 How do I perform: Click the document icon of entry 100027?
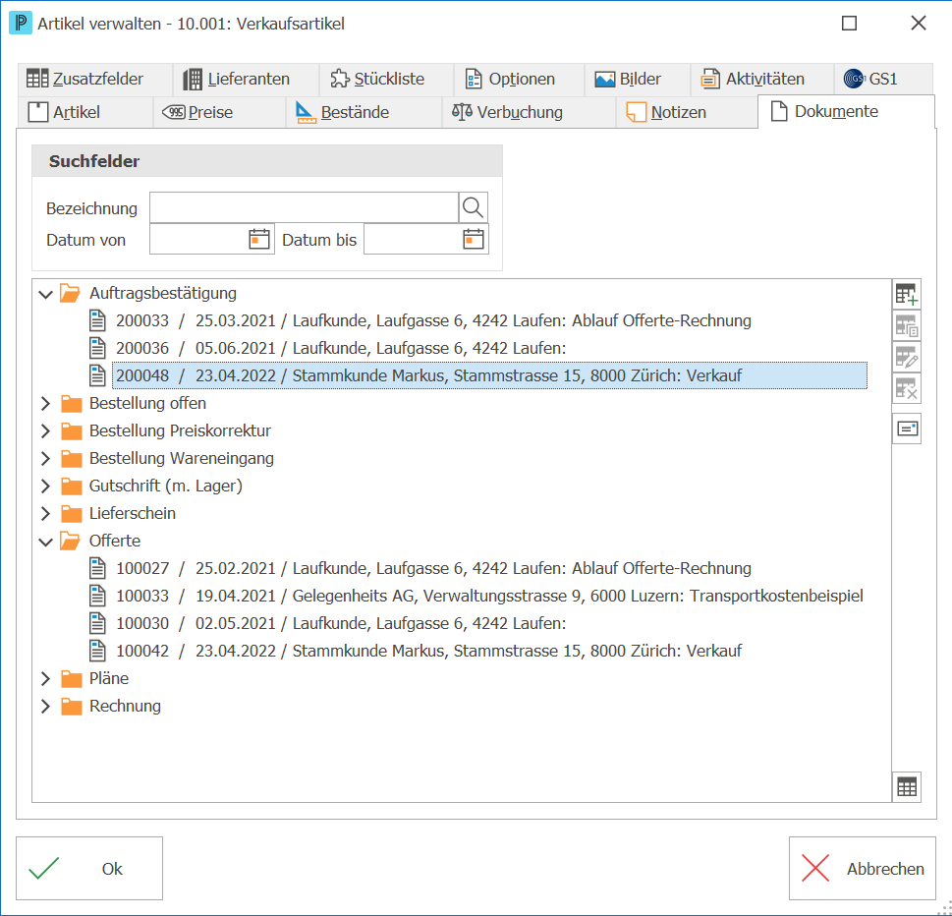97,568
